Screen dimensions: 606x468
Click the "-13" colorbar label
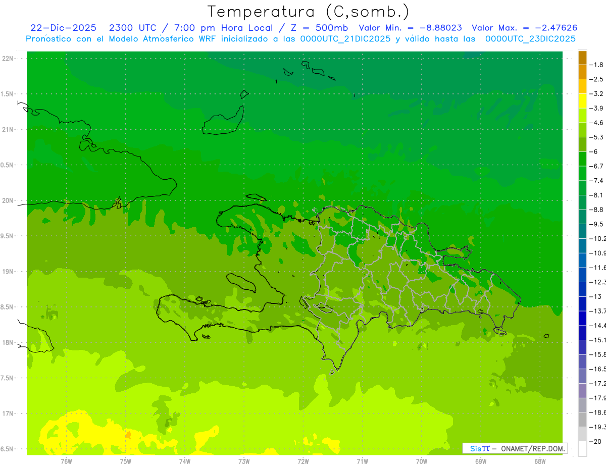coord(595,296)
